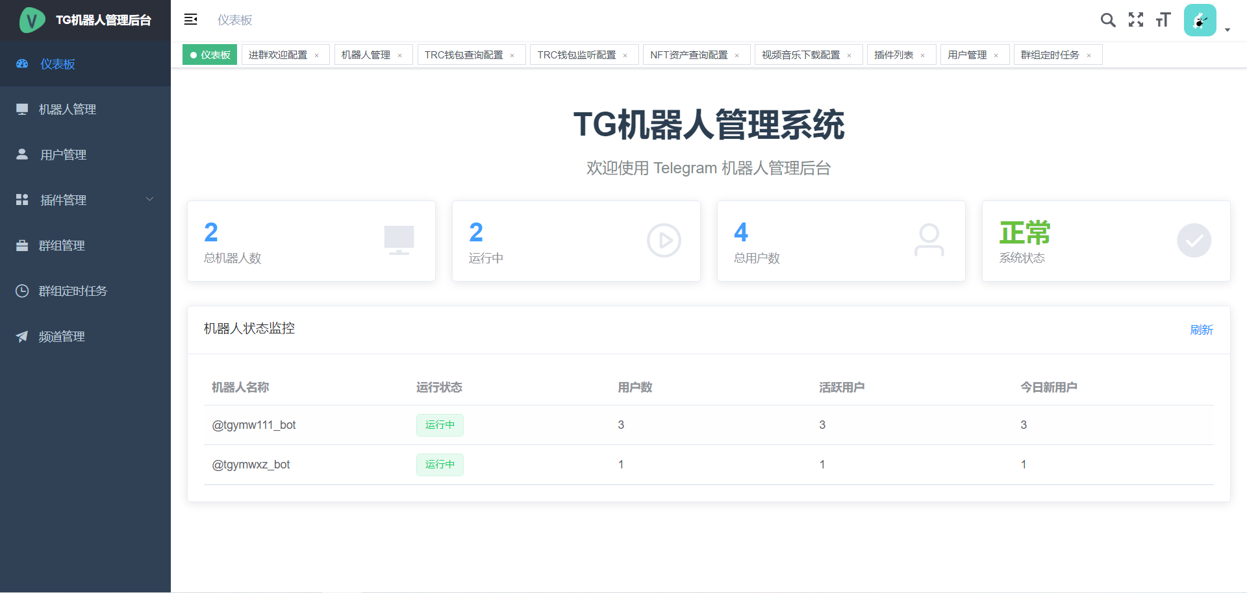1247x593 pixels.
Task: Select the @tgymw111_bot row in the table
Action: 253,425
